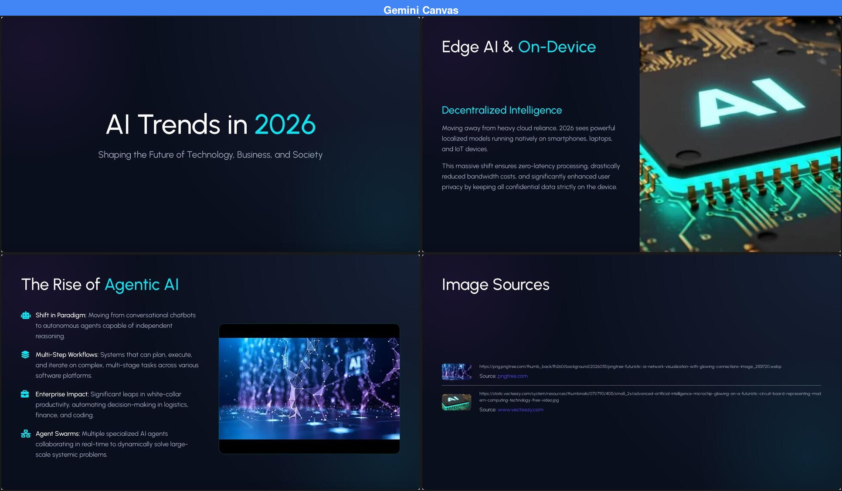Click the AI Trends in 2026 title
Image resolution: width=842 pixels, height=491 pixels.
pos(210,124)
